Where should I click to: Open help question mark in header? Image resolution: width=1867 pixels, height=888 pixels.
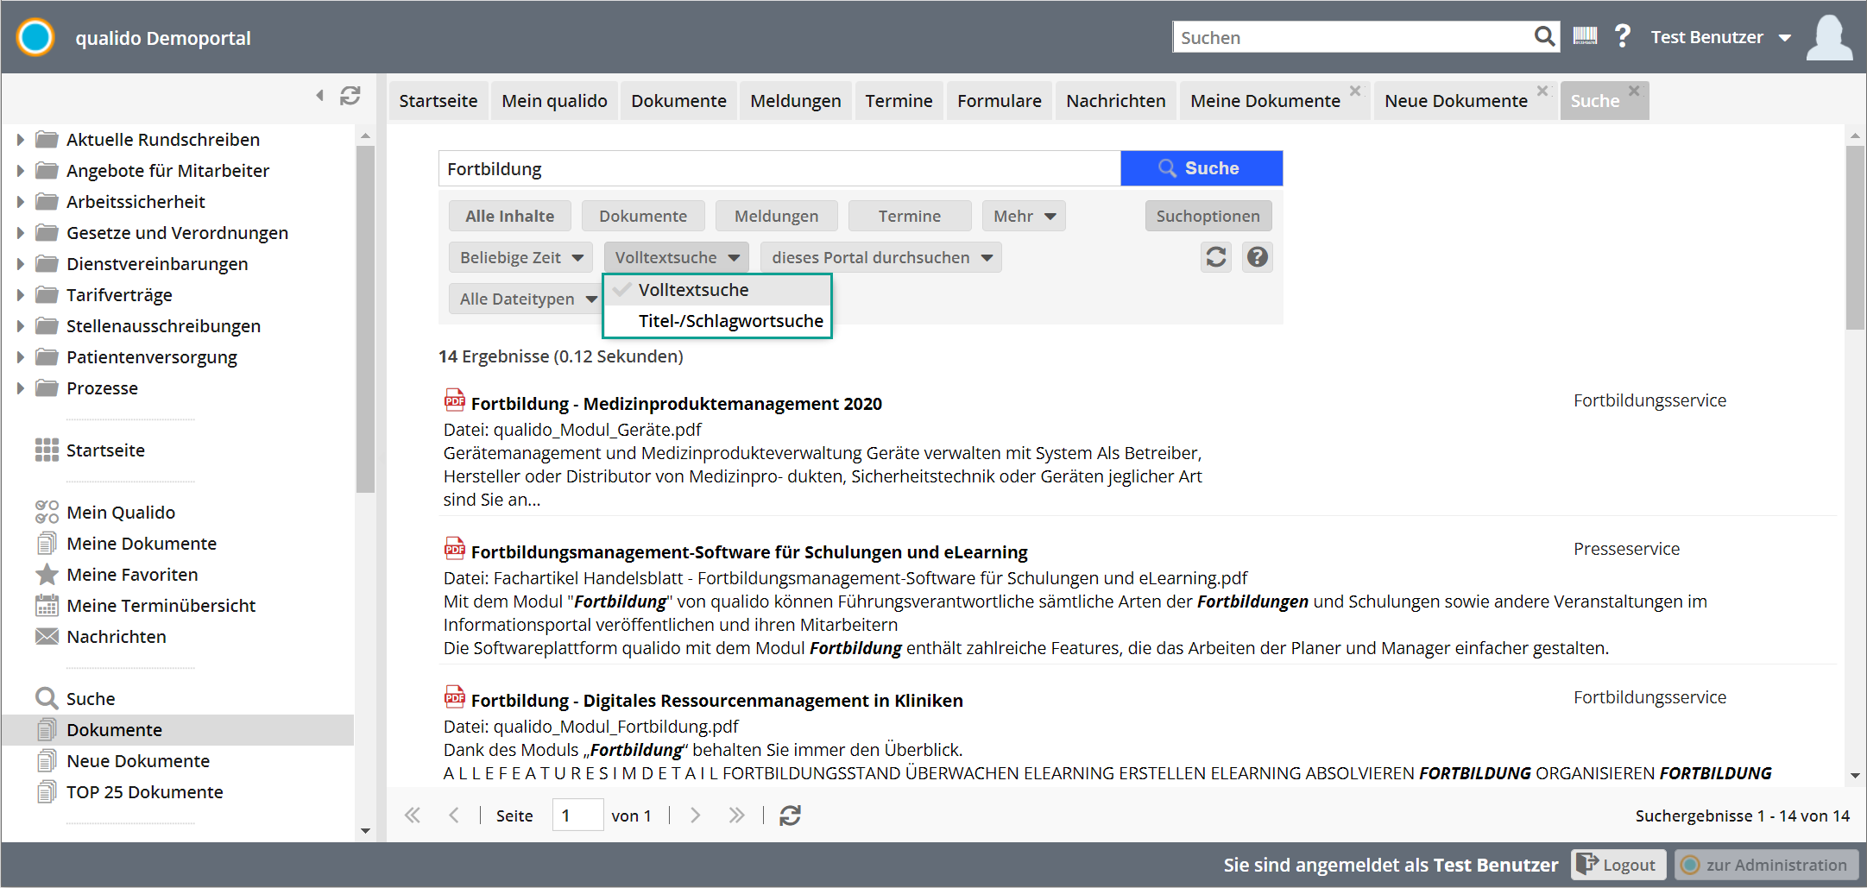click(x=1623, y=36)
